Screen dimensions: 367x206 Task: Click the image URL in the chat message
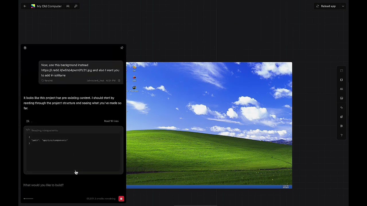click(x=67, y=70)
